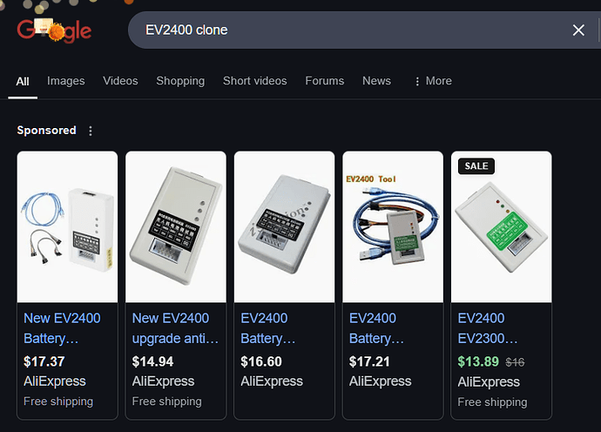
Task: Go to the Forums tab
Action: pos(324,81)
